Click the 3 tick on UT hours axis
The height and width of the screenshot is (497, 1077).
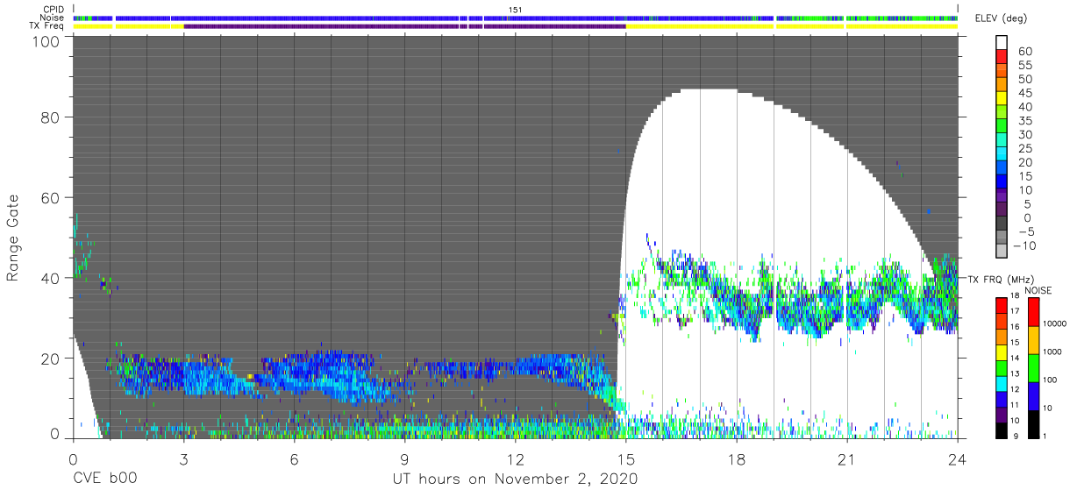pyautogui.click(x=184, y=458)
